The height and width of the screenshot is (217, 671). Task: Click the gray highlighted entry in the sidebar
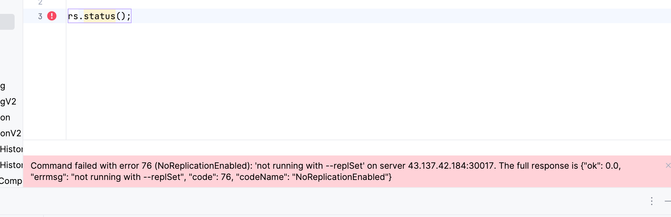click(7, 22)
